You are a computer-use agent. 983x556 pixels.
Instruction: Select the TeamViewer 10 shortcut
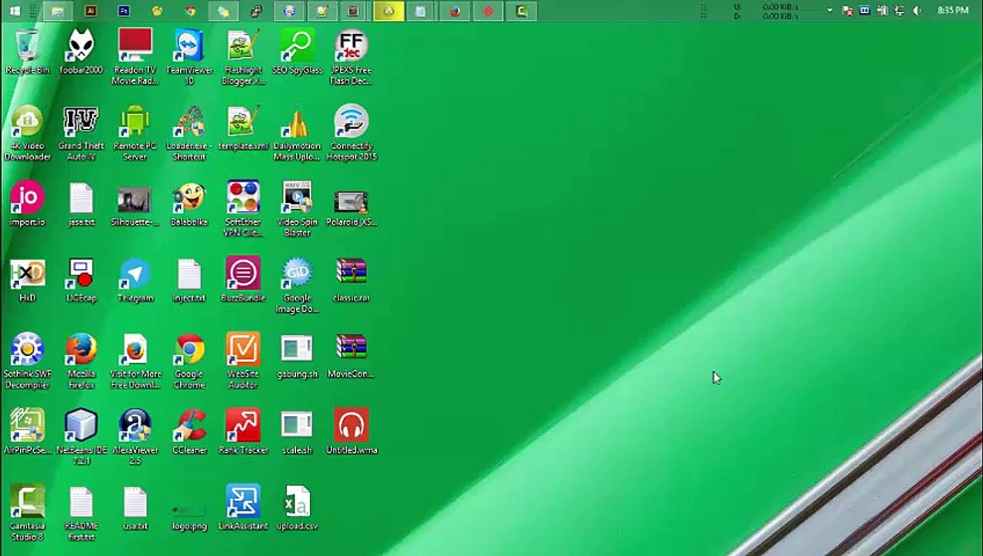(x=189, y=57)
